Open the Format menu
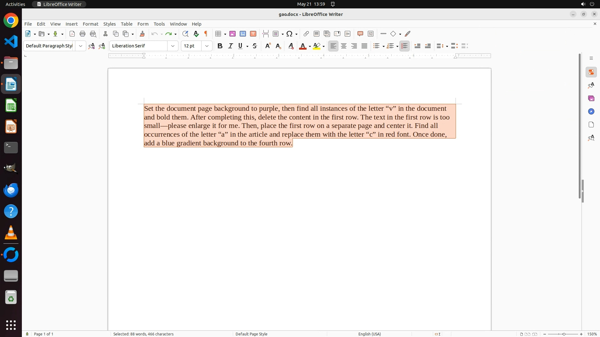The image size is (600, 337). [x=90, y=24]
